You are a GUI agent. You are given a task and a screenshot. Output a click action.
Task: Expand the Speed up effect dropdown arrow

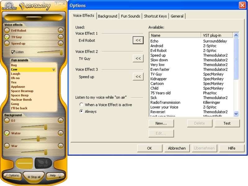tap(60, 43)
